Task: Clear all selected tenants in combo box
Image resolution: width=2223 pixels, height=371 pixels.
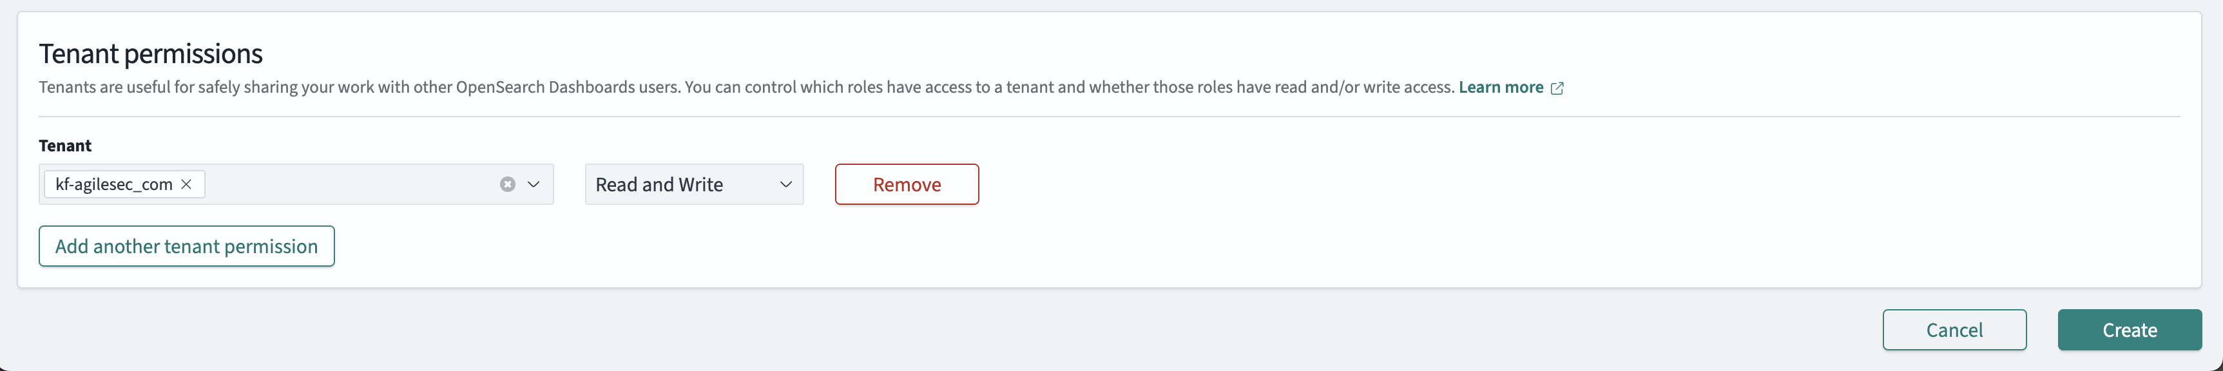Action: point(508,185)
